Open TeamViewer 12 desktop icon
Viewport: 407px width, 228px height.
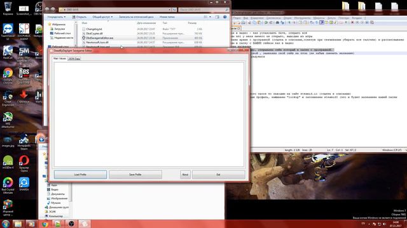(8, 32)
